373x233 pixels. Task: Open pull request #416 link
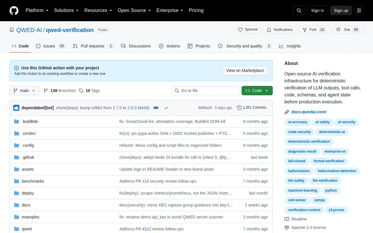pos(143,108)
